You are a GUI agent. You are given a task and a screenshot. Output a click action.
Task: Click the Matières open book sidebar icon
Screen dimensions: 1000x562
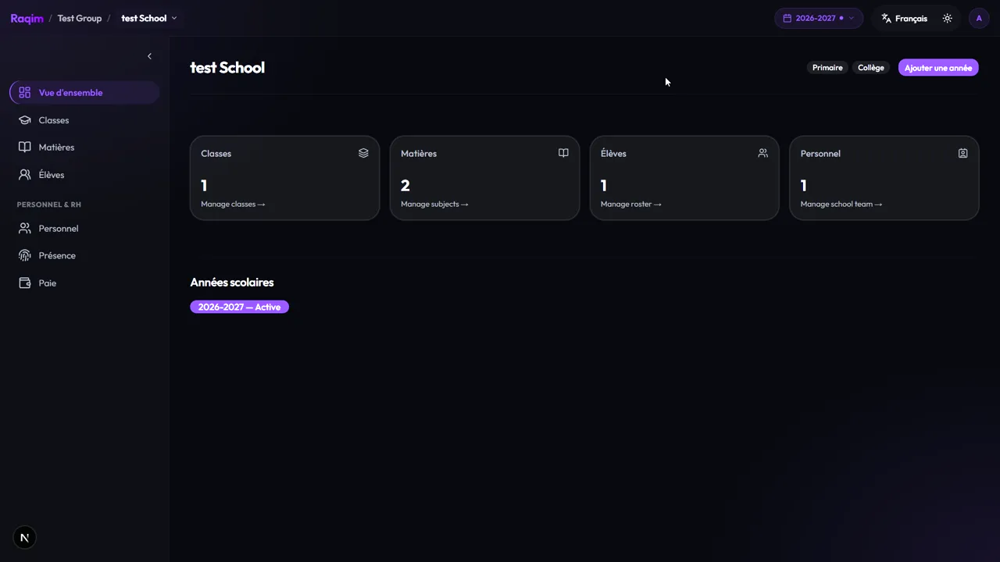(25, 148)
